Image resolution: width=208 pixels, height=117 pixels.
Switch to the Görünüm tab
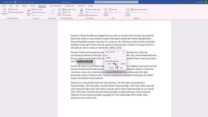[81, 6]
